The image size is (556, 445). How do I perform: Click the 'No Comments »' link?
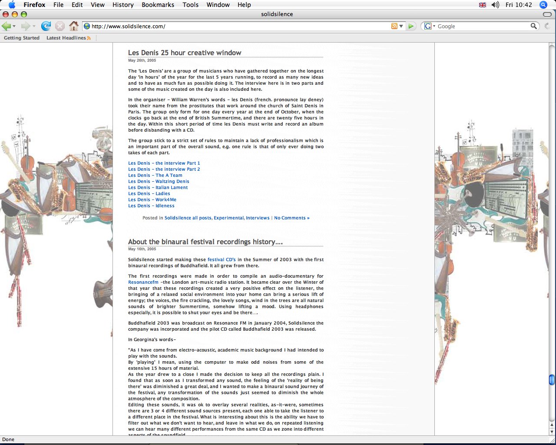(x=291, y=218)
